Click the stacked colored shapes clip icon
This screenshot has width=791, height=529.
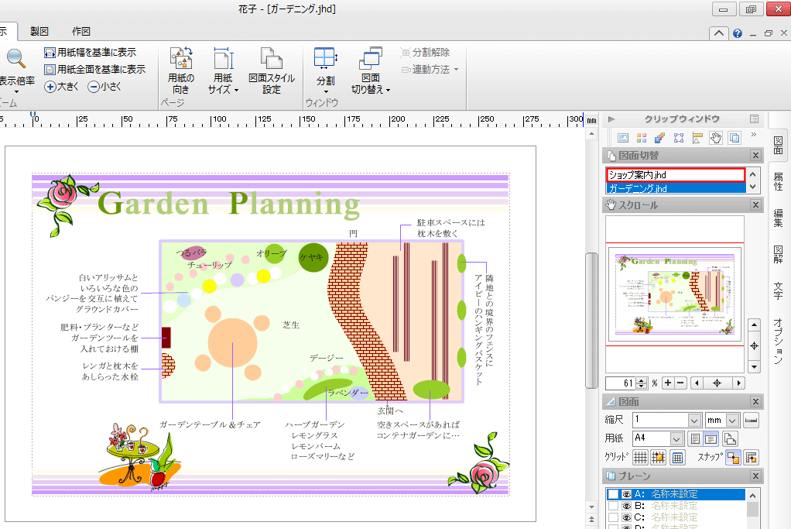click(x=660, y=137)
